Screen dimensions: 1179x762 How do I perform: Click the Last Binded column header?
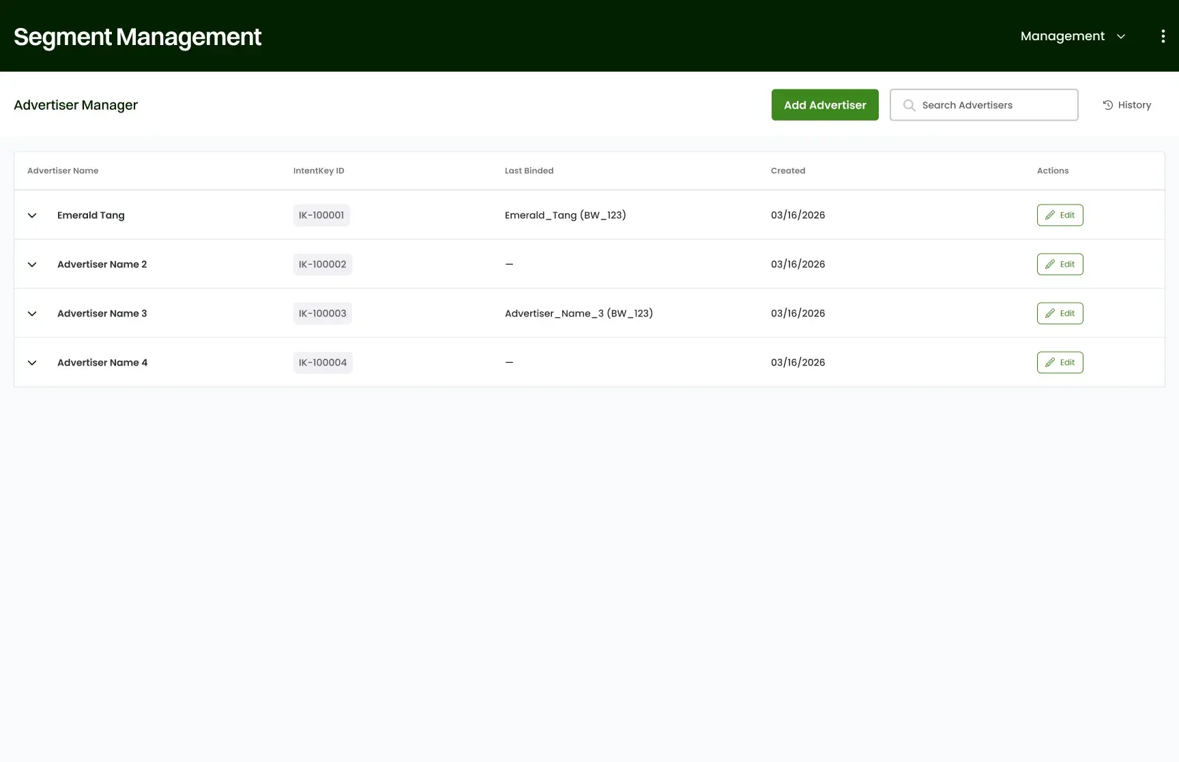point(529,171)
